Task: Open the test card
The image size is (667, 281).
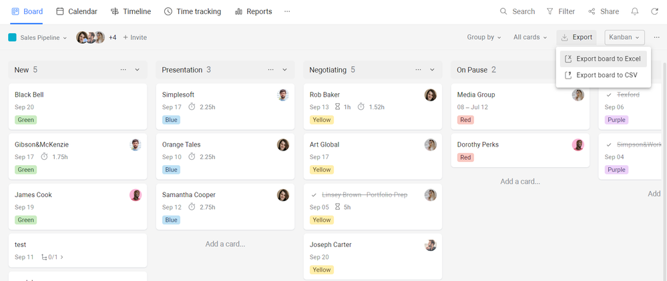Action: 78,250
